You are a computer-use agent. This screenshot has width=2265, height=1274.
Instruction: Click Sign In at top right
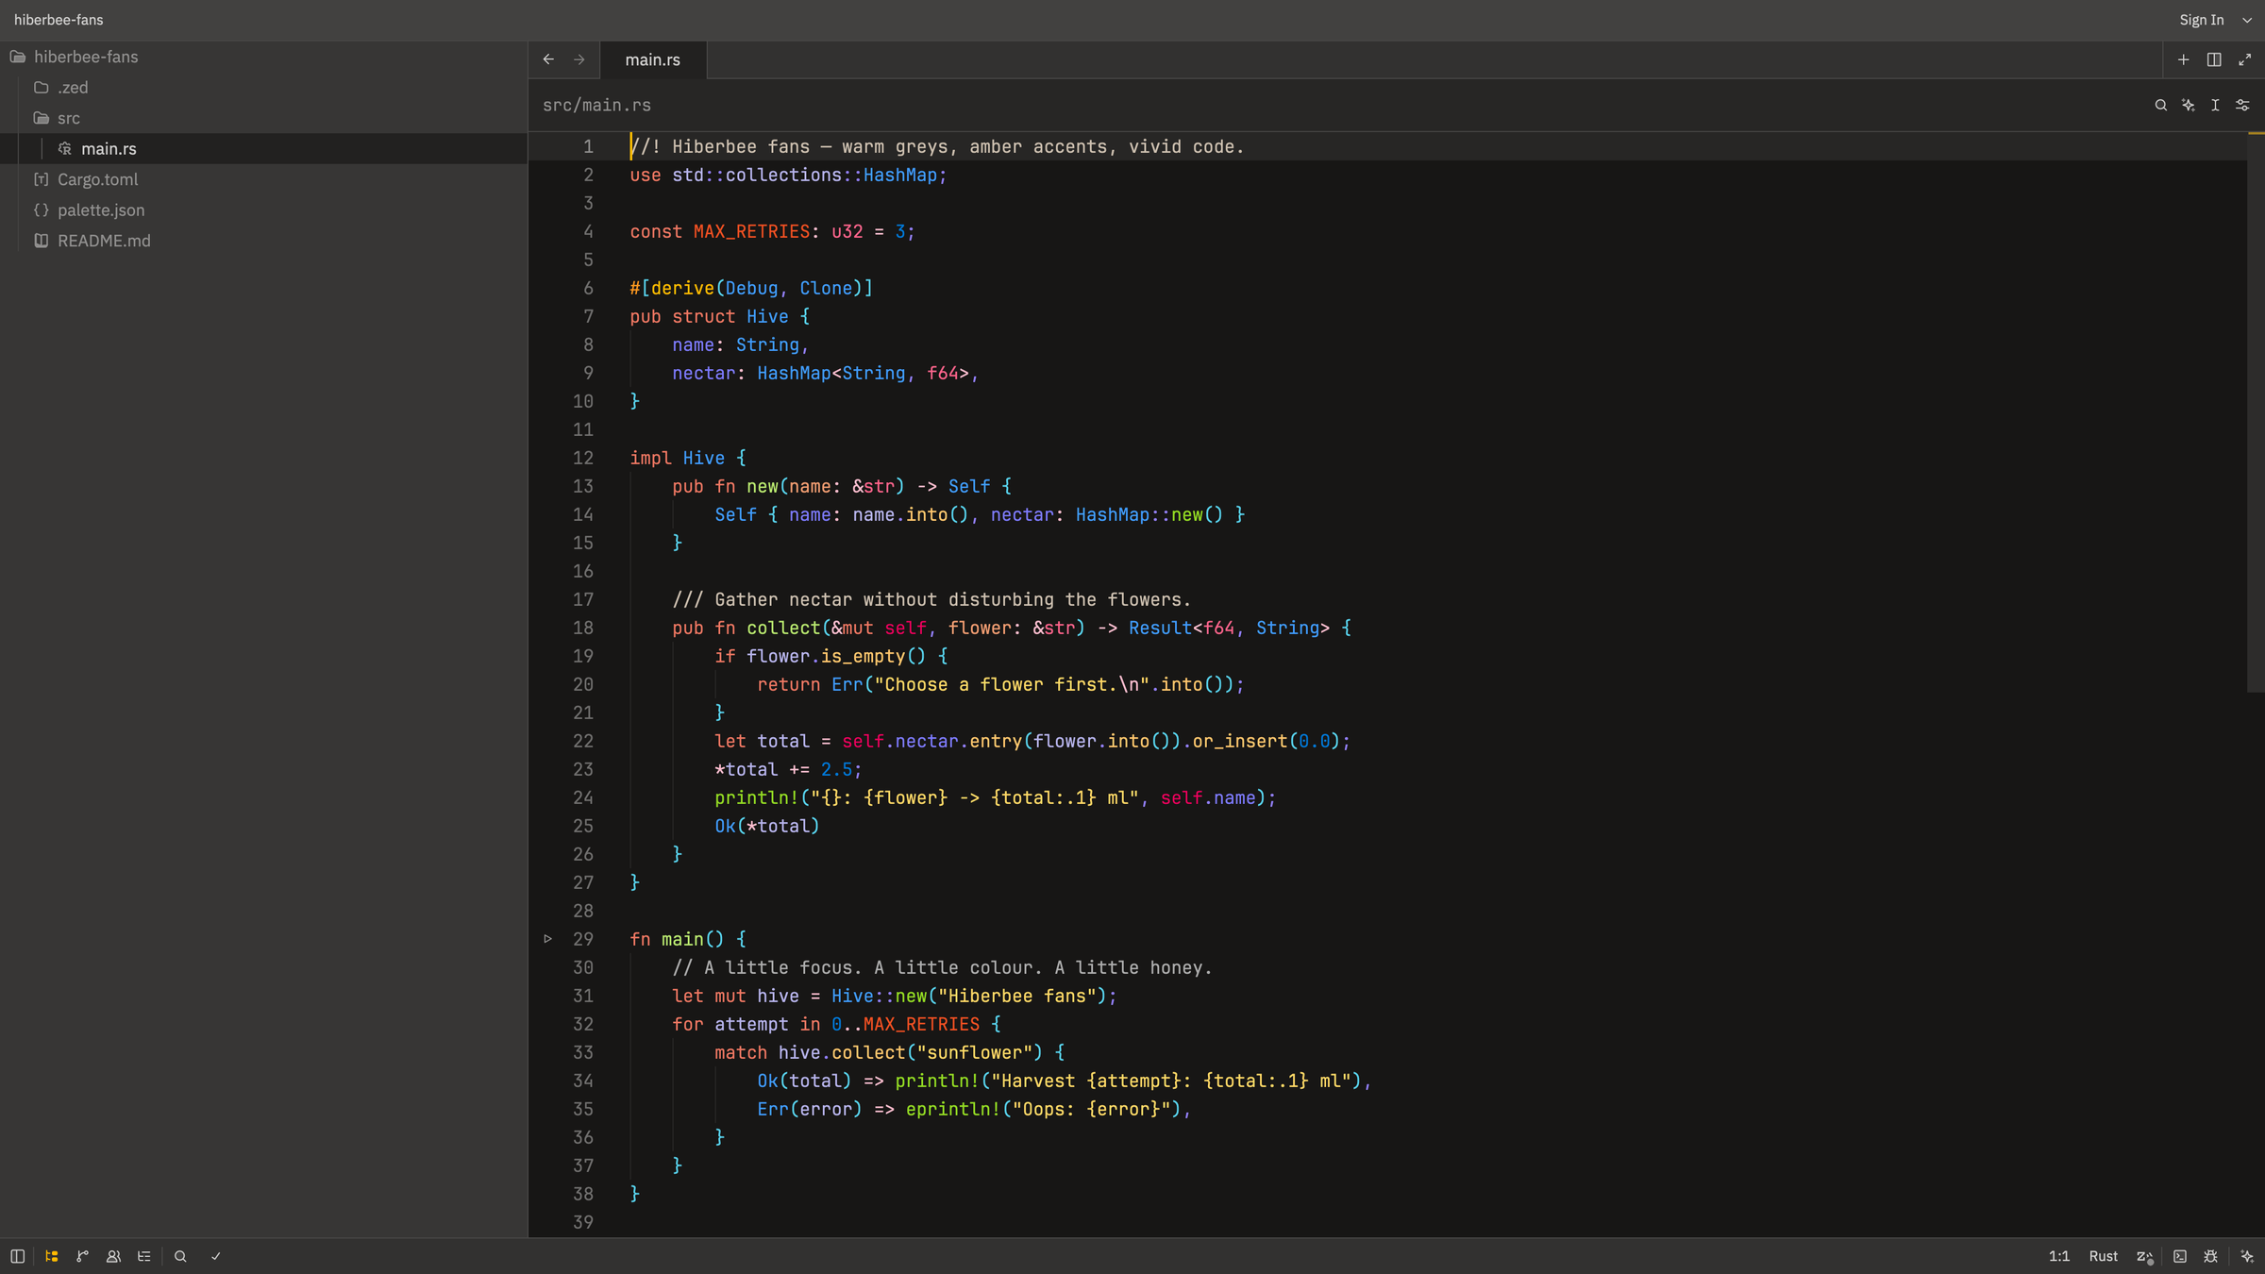(2202, 20)
